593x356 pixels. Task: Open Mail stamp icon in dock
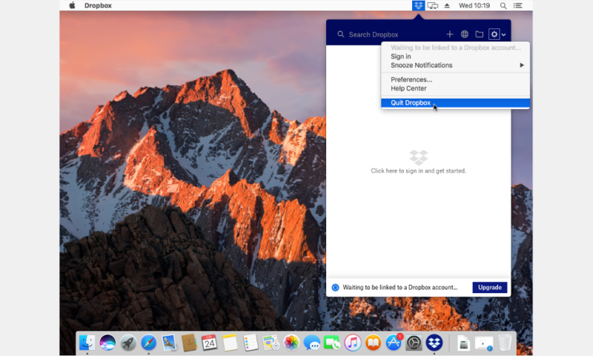(169, 343)
